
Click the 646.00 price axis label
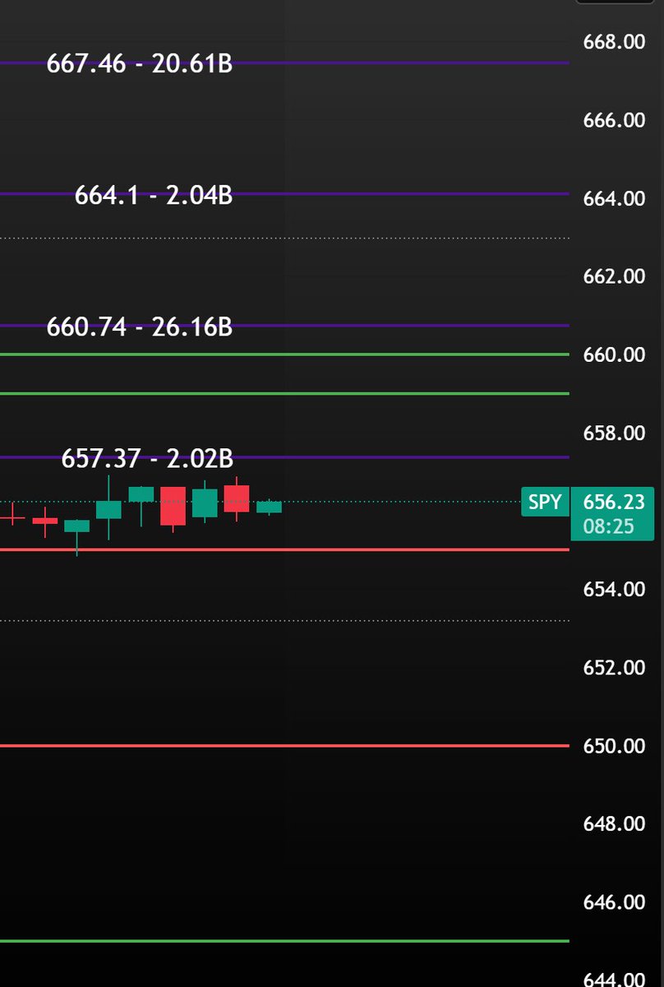click(x=613, y=902)
